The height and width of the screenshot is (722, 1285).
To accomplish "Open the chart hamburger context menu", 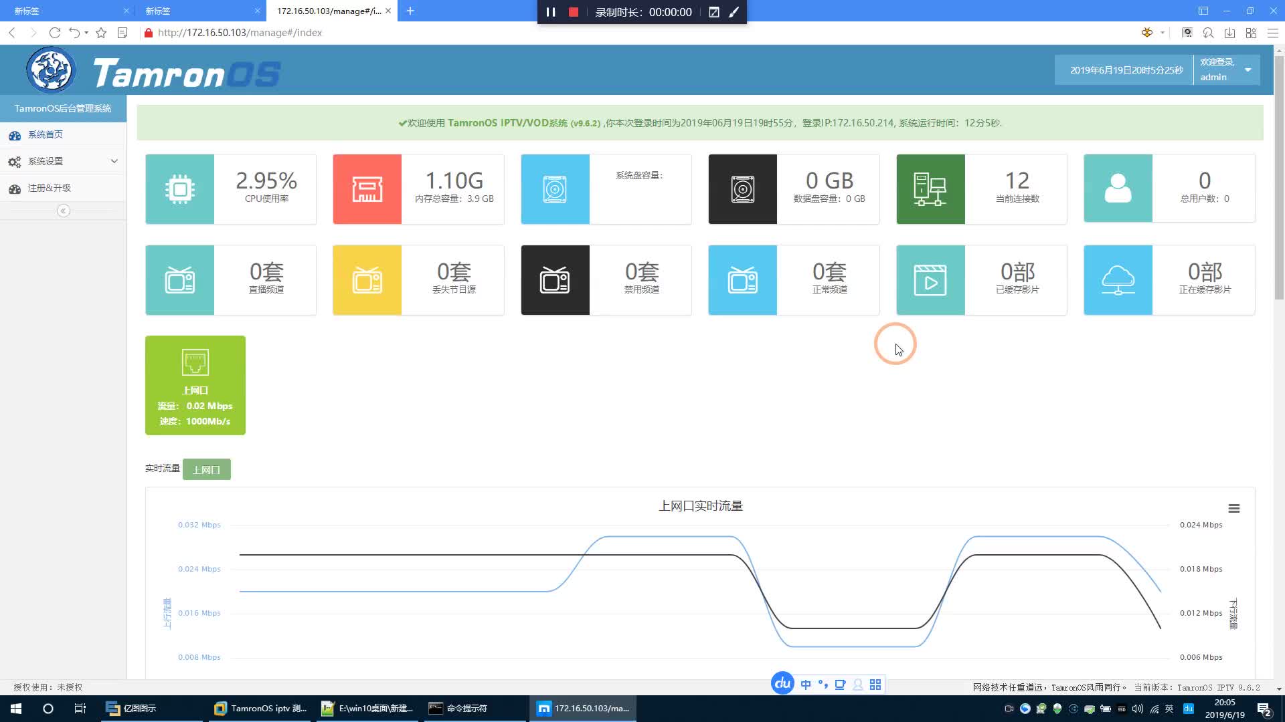I will pyautogui.click(x=1234, y=509).
